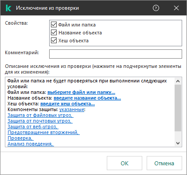Click Предотвращение вторжений link
Viewport: 187px width, 175px height.
coord(43,132)
